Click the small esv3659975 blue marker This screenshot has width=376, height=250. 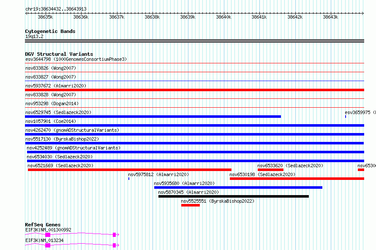(346, 117)
